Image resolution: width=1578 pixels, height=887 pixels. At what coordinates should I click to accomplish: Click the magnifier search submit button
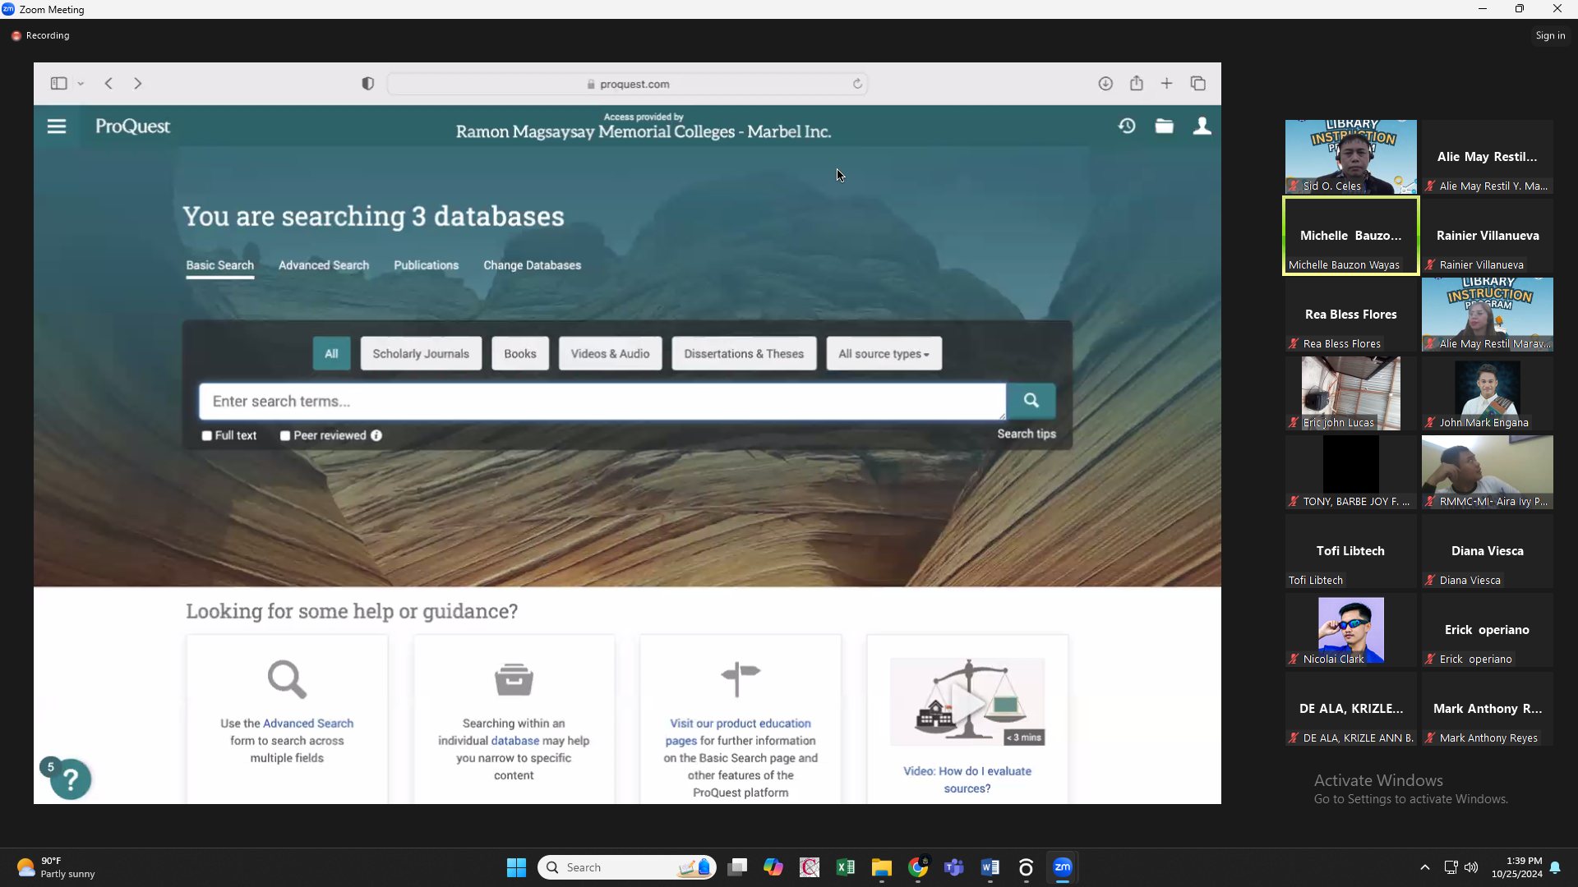click(1031, 401)
